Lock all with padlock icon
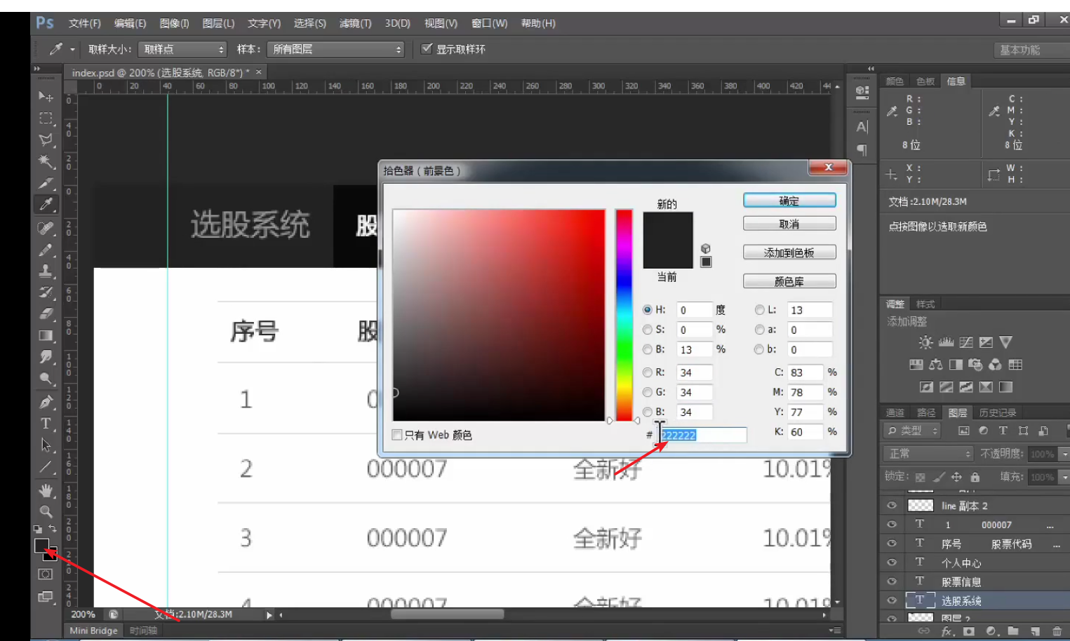This screenshot has width=1070, height=641. tap(975, 477)
